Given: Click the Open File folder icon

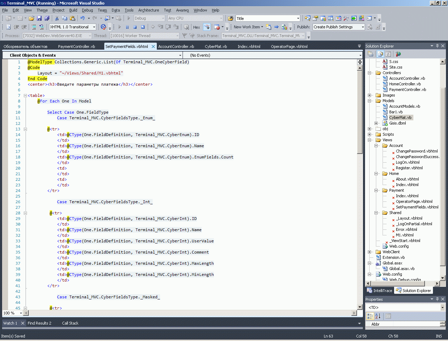Looking at the screenshot, I should click(31, 18).
